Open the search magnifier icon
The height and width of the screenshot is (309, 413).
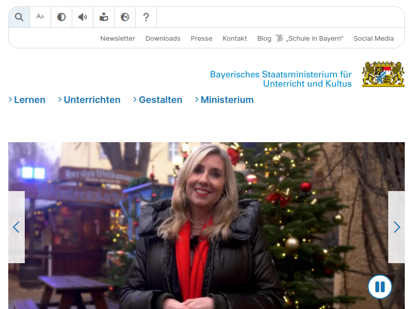click(x=19, y=17)
